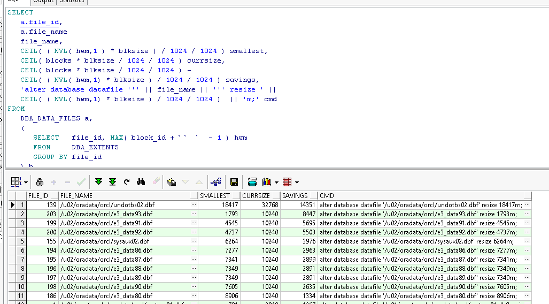Click the insert record plus icon
This screenshot has width=549, height=304.
[x=53, y=183]
